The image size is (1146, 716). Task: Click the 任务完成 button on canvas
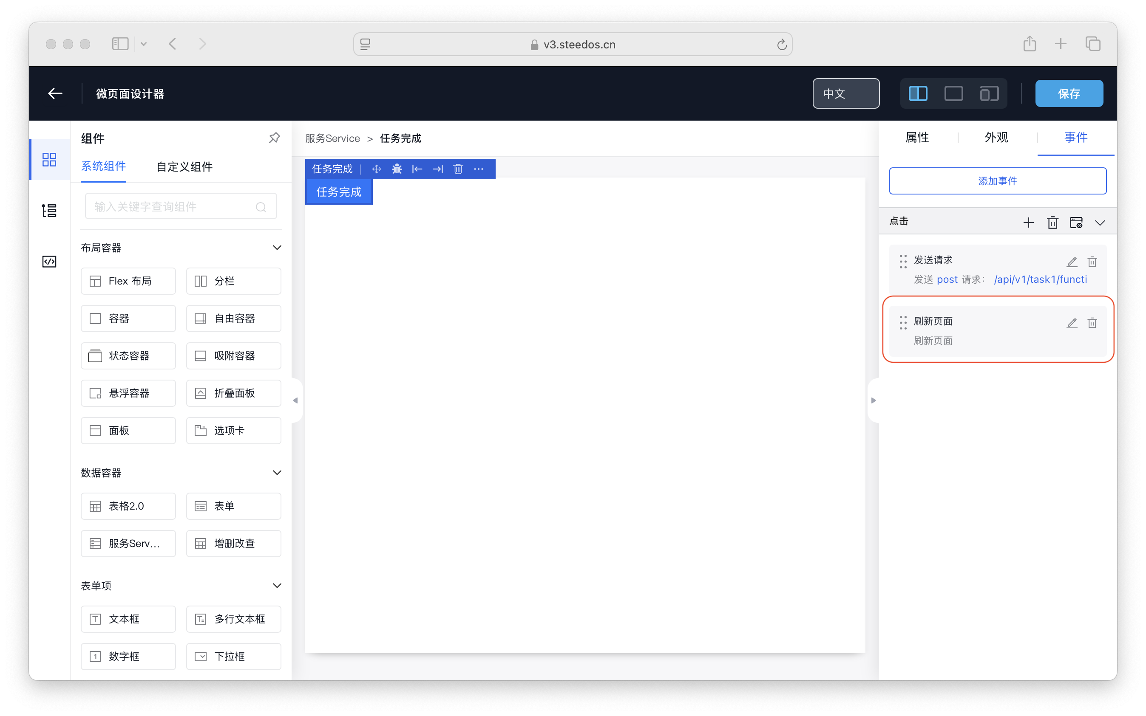click(x=338, y=192)
